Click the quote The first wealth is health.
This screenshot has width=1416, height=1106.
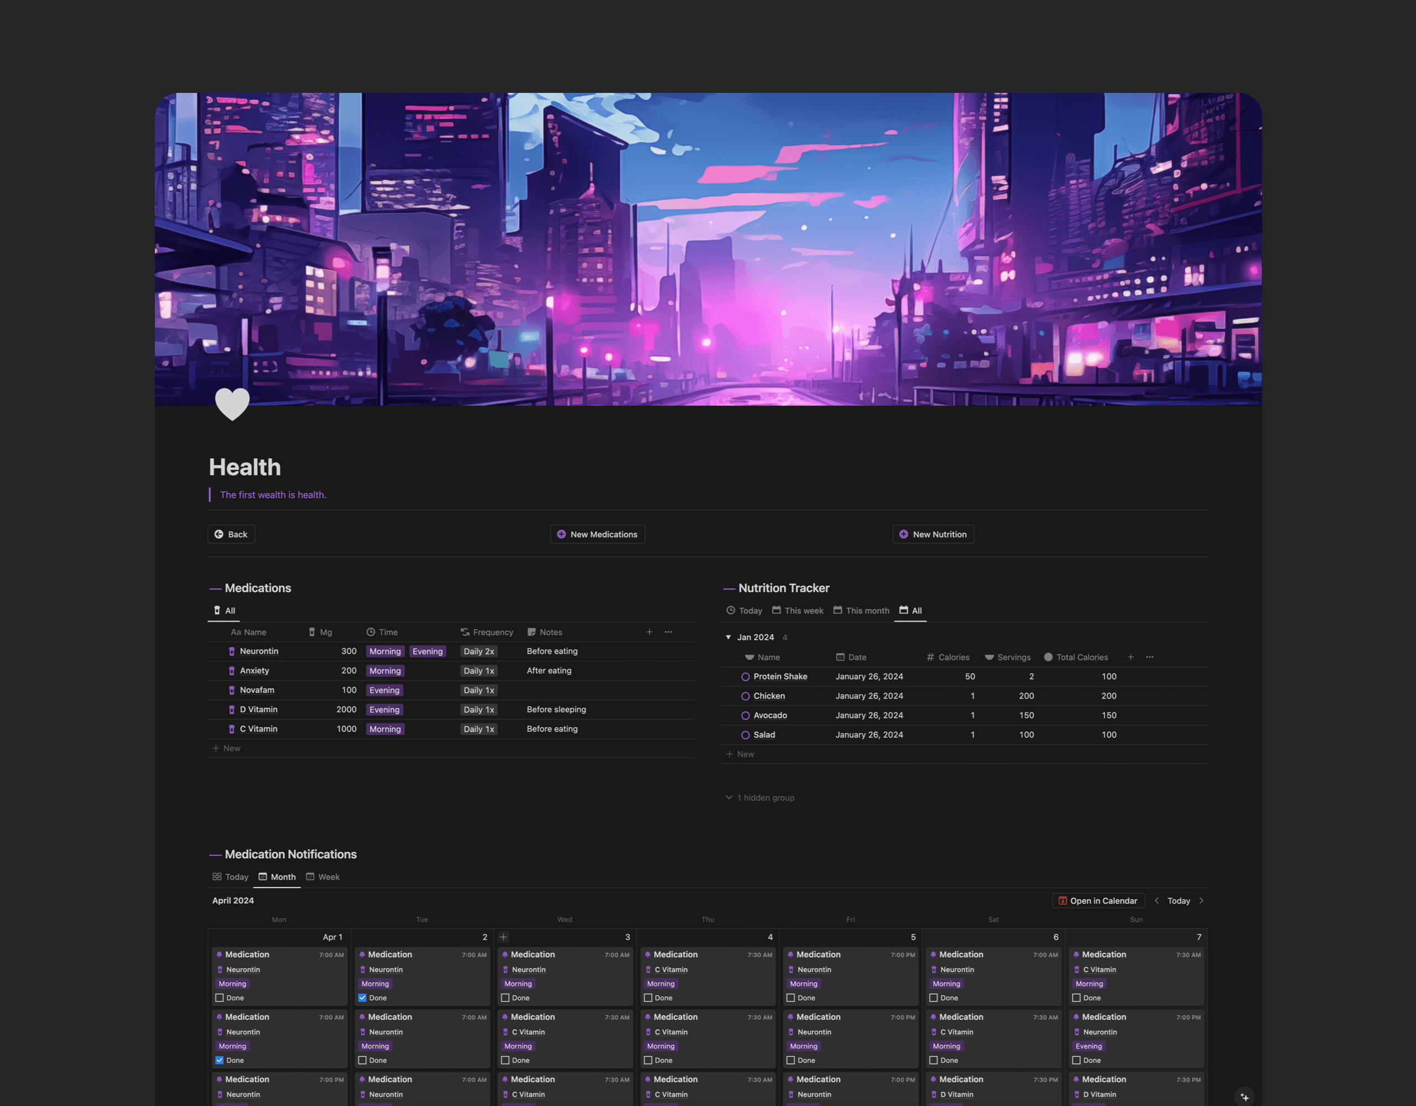click(x=273, y=495)
